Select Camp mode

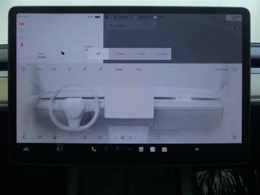[161, 54]
